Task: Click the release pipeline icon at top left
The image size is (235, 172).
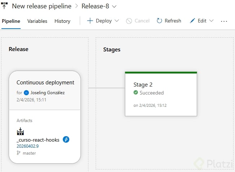Action: 5,6
